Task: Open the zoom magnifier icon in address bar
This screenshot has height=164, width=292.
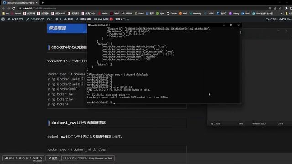Action: pyautogui.click(x=270, y=8)
